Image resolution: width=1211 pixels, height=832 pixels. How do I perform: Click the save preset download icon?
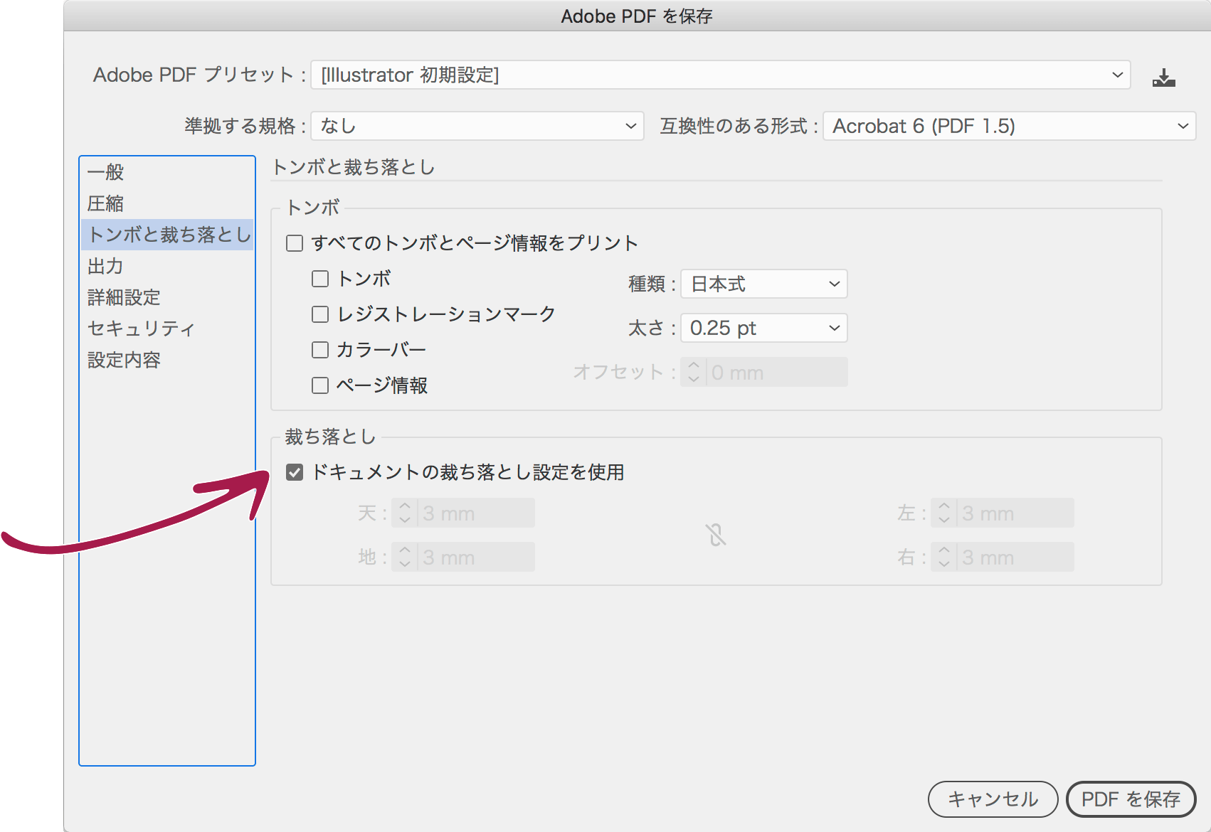(x=1163, y=78)
